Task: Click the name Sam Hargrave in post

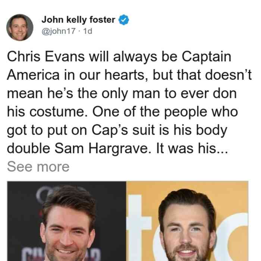Action: [101, 148]
